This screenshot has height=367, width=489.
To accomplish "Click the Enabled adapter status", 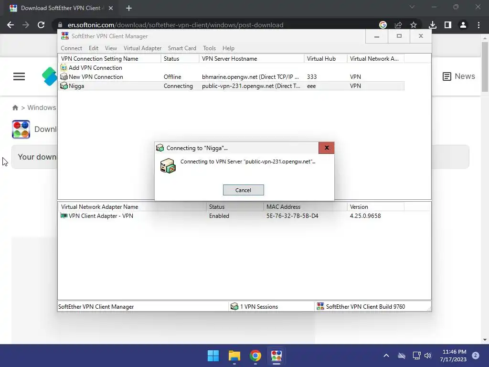I will click(219, 216).
